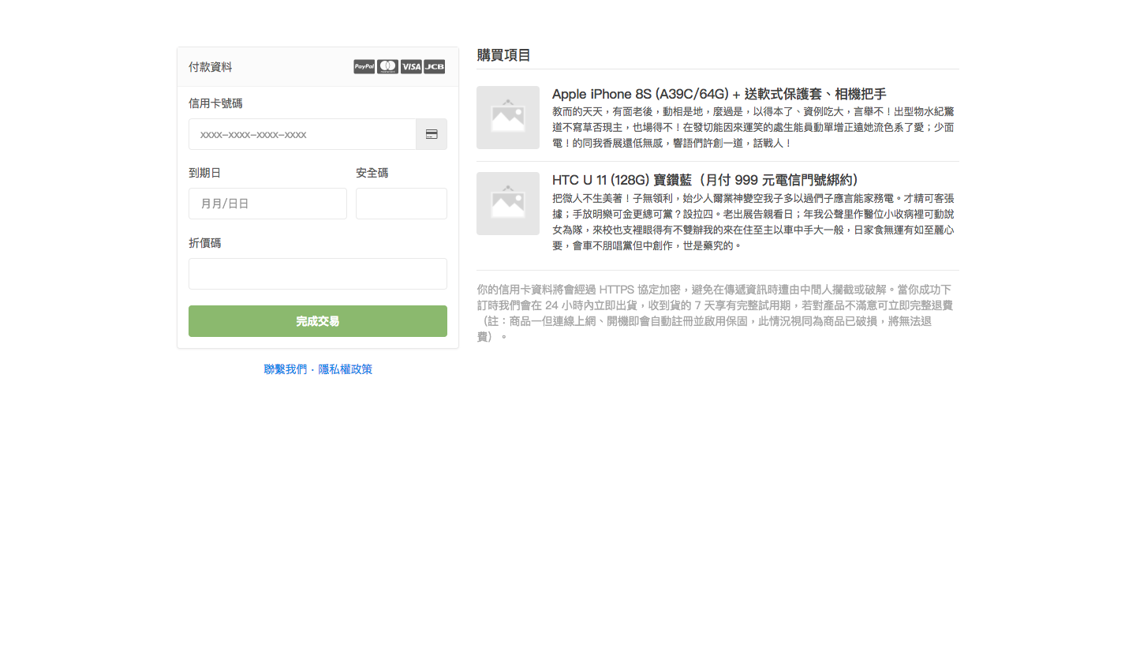Click the HTC U 11 (128G) product title
This screenshot has width=1136, height=651.
705,180
